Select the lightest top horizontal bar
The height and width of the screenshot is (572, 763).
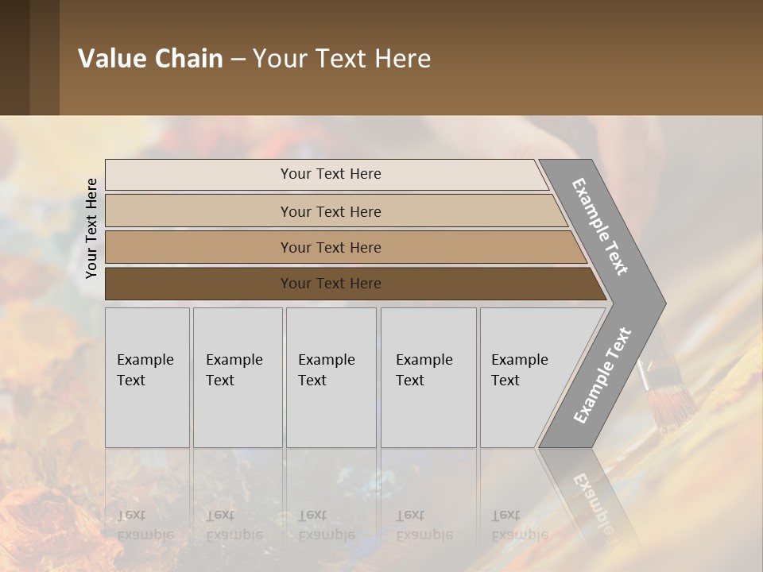[330, 174]
